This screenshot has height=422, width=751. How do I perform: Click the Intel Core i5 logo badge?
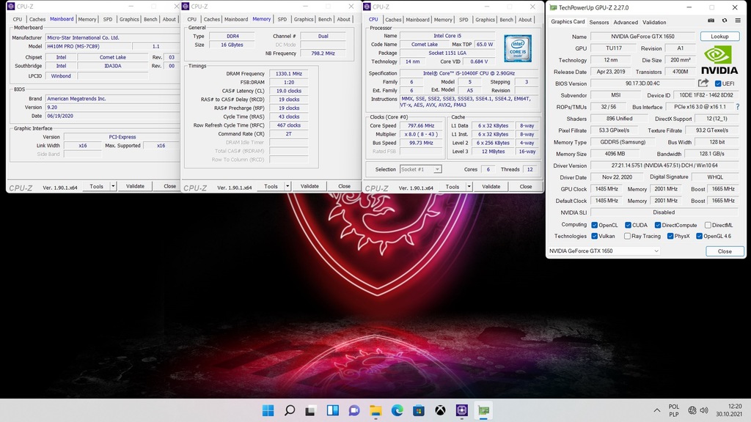click(x=517, y=48)
